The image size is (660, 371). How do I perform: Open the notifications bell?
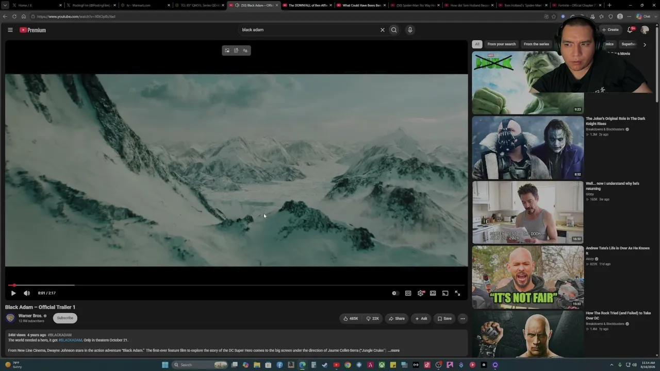630,30
